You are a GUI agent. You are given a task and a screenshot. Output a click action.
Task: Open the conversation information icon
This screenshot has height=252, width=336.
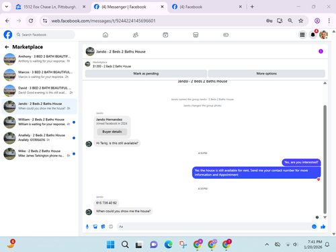[321, 51]
